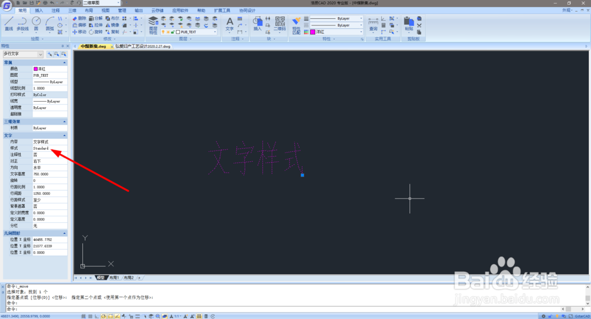Collapse the 文字 properties section

pyautogui.click(x=64, y=136)
